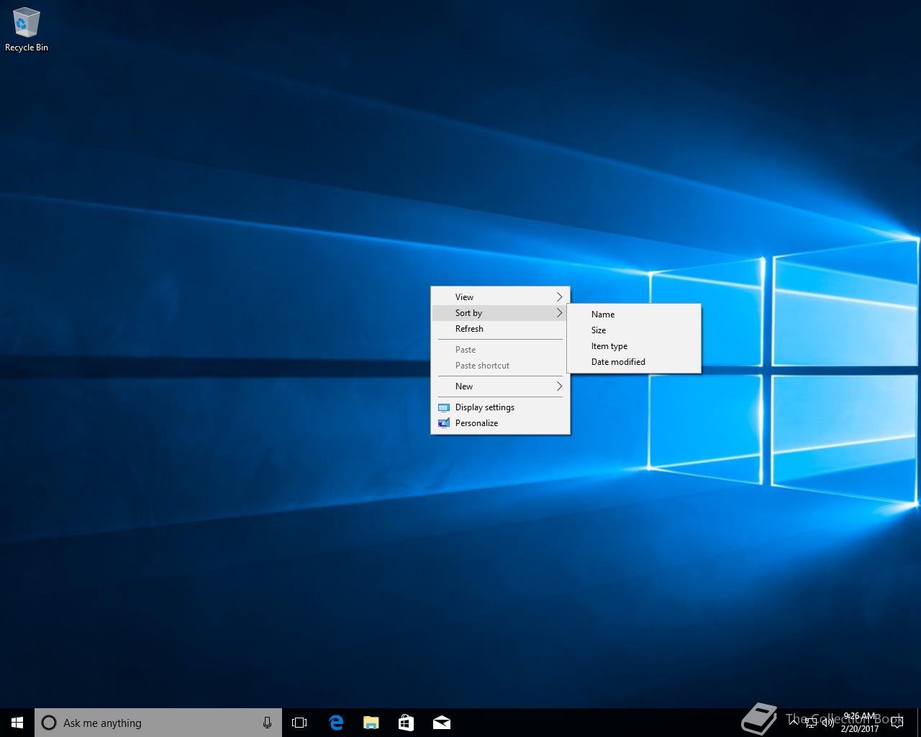This screenshot has width=921, height=737.
Task: Open File Explorer from the taskbar
Action: click(371, 723)
